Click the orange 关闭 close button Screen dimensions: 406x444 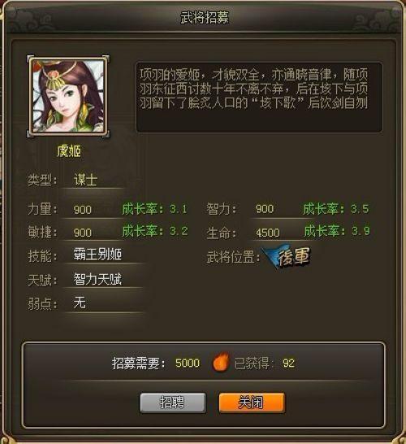(252, 402)
